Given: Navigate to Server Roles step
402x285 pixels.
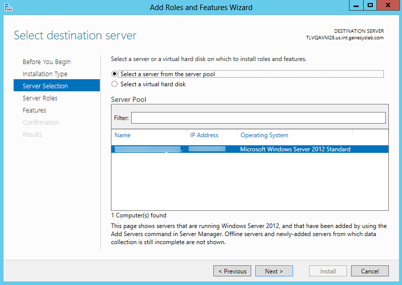Looking at the screenshot, I should click(x=40, y=98).
